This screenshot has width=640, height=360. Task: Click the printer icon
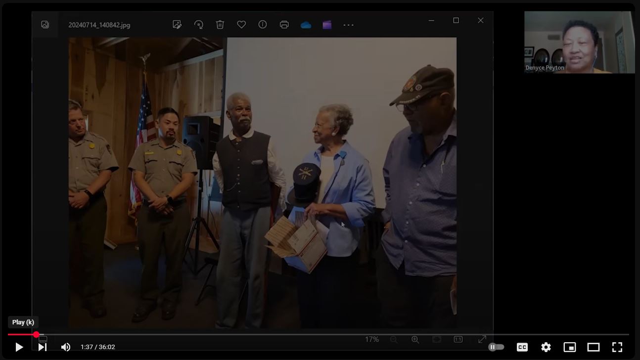284,25
